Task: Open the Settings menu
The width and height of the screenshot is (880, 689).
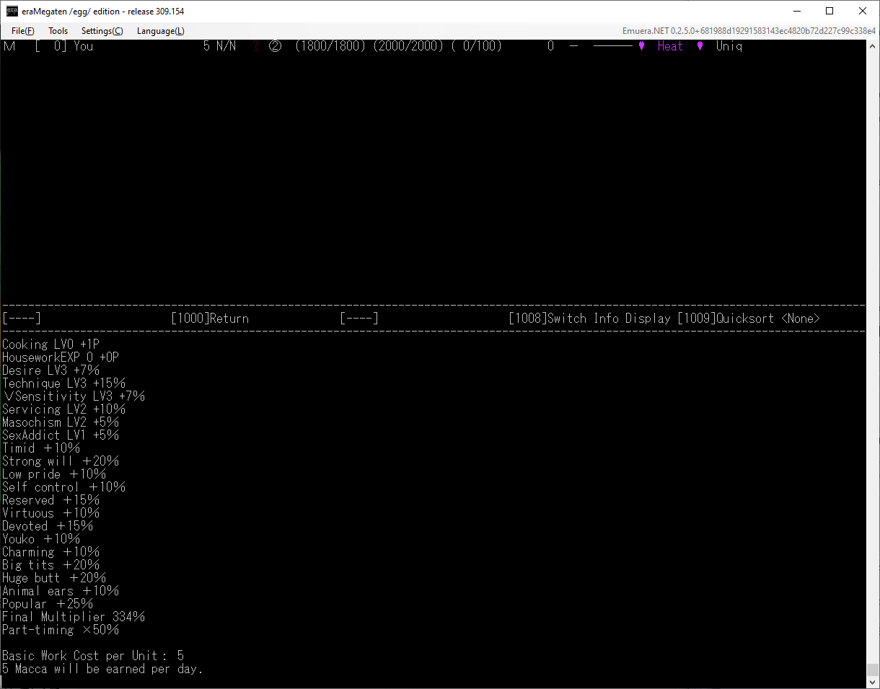Action: pyautogui.click(x=102, y=31)
